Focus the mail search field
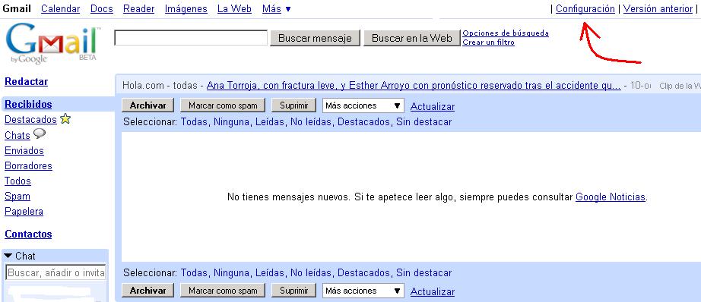Viewport: 701px width, 302px height. click(x=191, y=38)
